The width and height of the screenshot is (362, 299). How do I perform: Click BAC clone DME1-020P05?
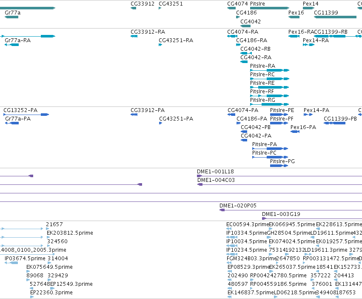(x=291, y=210)
